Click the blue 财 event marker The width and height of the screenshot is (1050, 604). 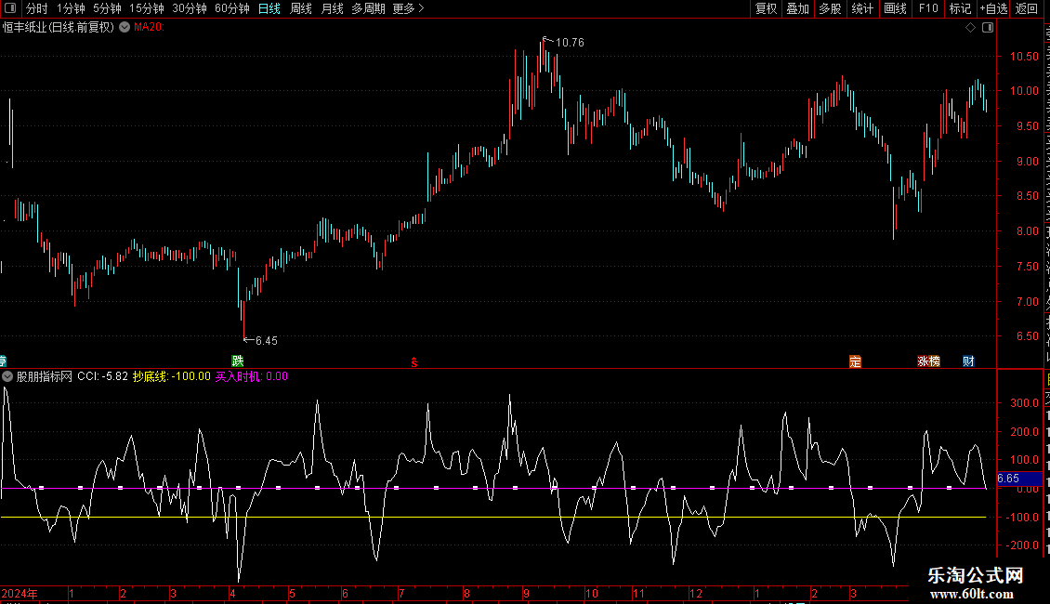[x=968, y=361]
